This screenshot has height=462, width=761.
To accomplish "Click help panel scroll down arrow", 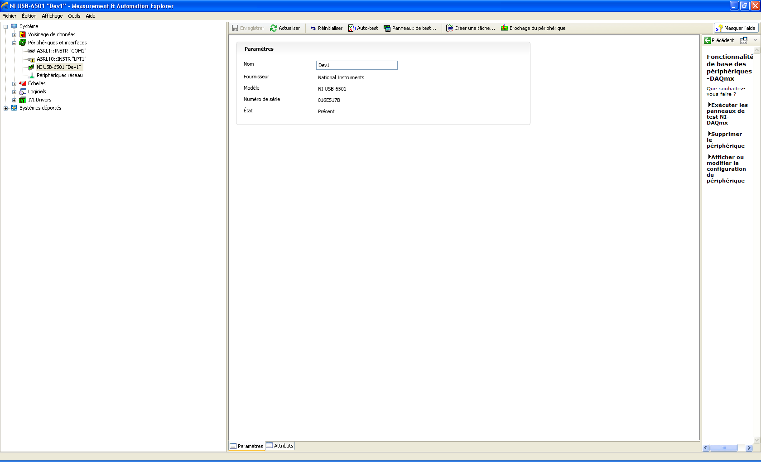I will [x=756, y=440].
